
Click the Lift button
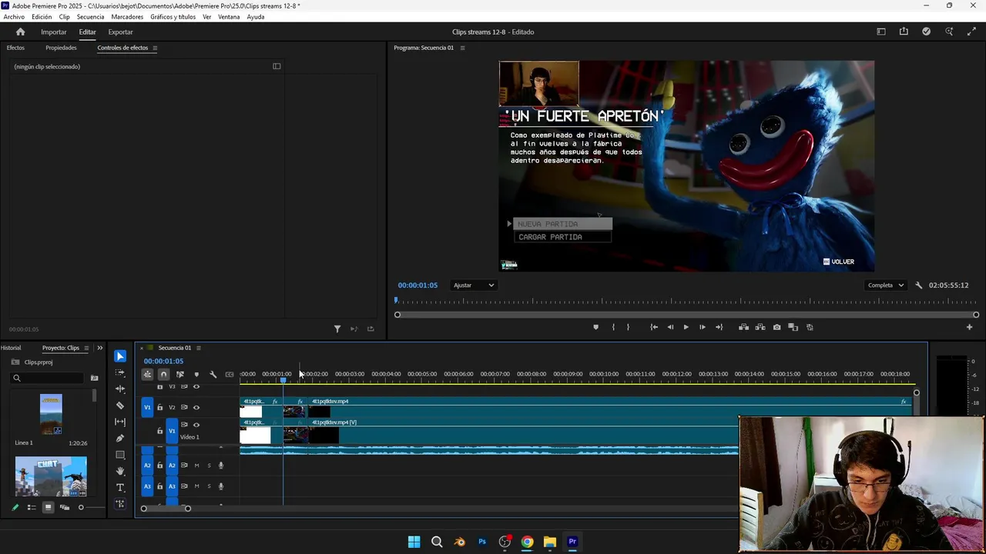point(743,327)
